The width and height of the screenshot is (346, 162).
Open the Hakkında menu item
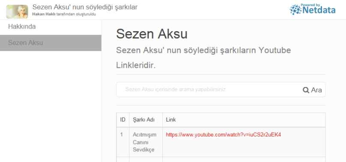(x=22, y=26)
